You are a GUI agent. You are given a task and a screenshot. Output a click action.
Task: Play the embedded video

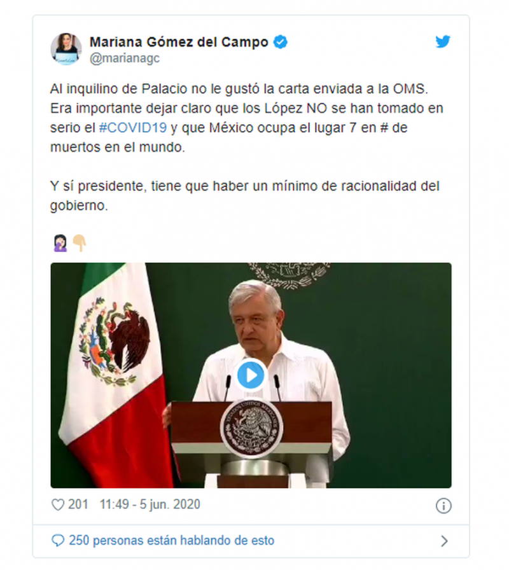tap(251, 375)
